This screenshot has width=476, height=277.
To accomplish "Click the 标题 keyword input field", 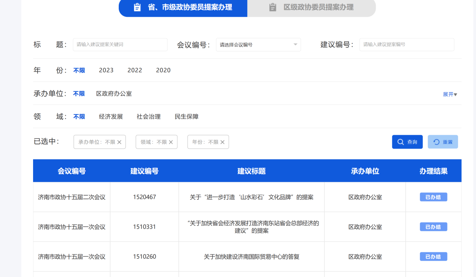I will click(120, 45).
